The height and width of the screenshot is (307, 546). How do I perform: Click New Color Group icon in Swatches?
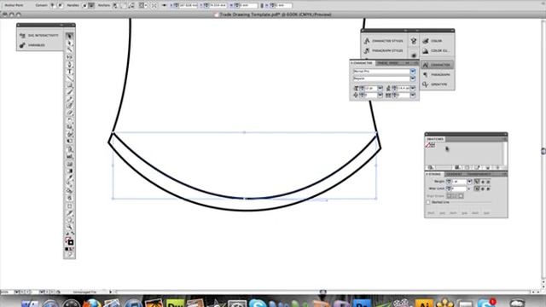tap(478, 167)
